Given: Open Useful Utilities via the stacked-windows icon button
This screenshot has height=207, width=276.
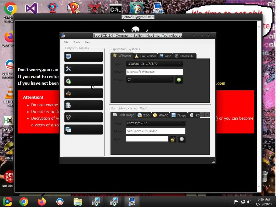Looking at the screenshot, I should [84, 130].
